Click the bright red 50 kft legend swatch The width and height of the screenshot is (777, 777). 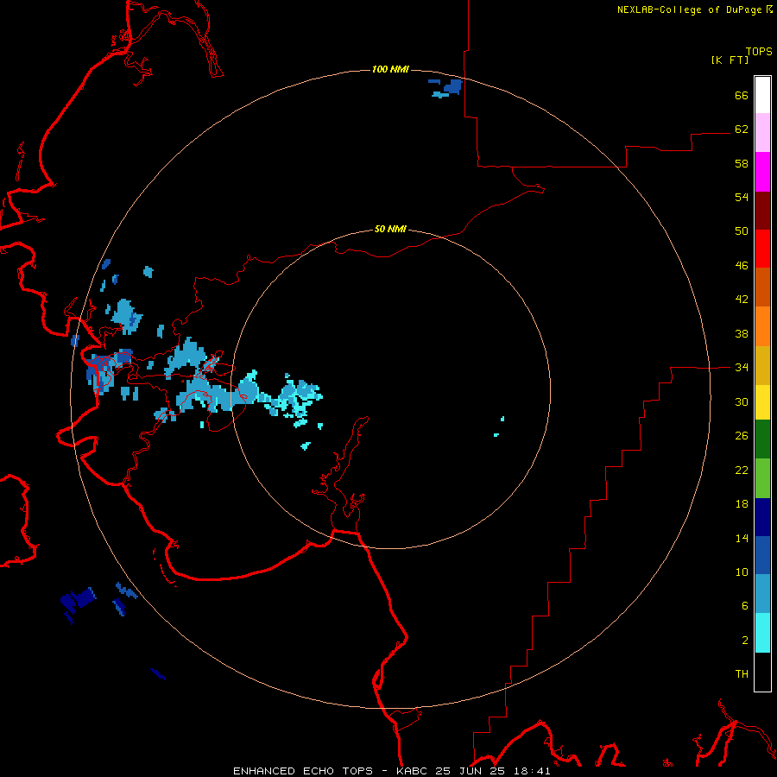(762, 249)
